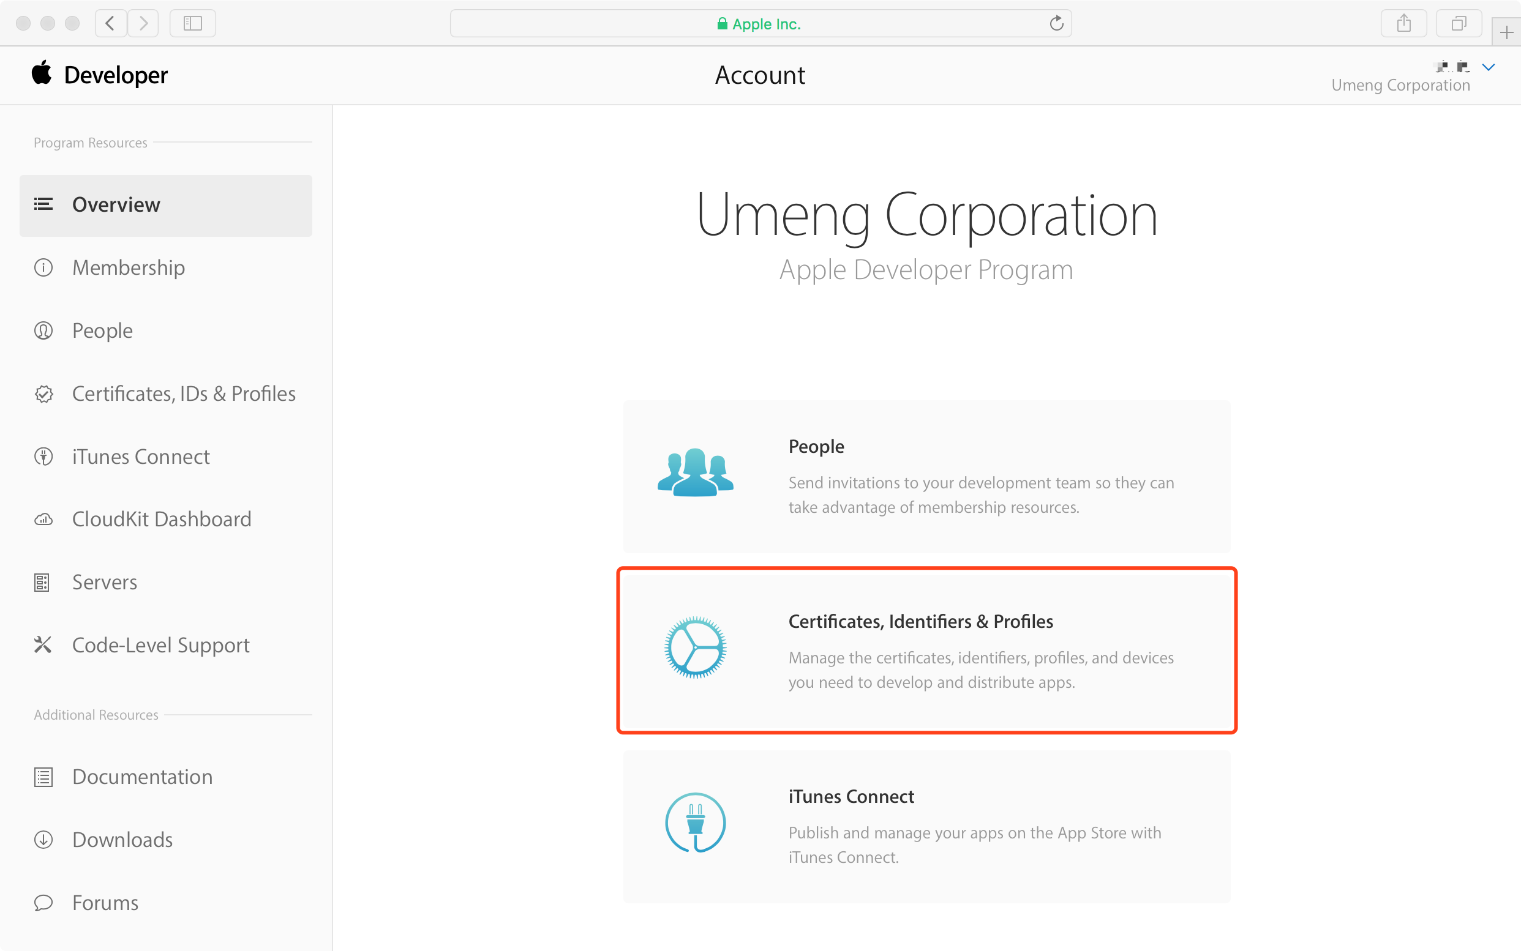Click the Documentation page icon

pyautogui.click(x=43, y=777)
